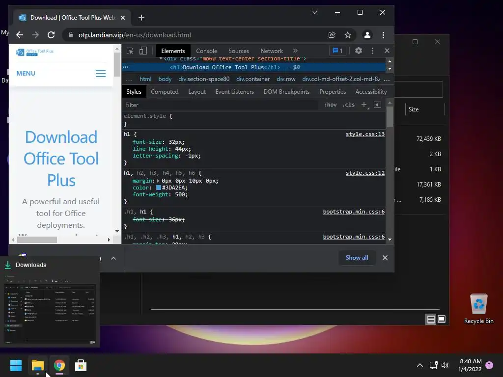Screen dimensions: 503x377
Task: Click the #3DA2EA color swatch
Action: click(159, 188)
